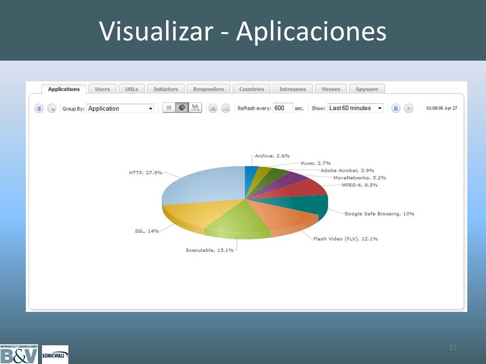
Task: Pause the data refresh
Action: (396, 108)
